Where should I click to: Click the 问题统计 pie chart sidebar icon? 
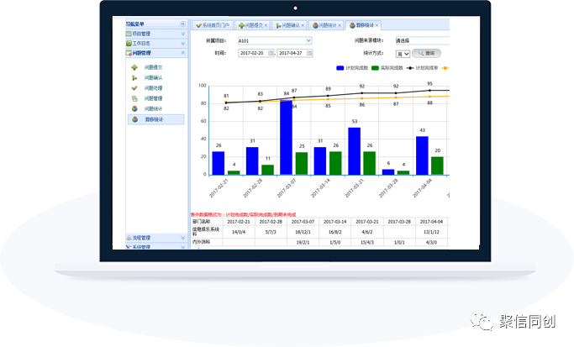pyautogui.click(x=134, y=108)
